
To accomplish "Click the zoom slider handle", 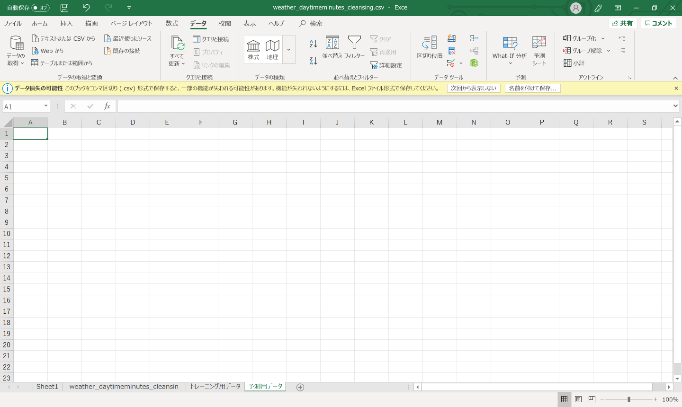I will pyautogui.click(x=629, y=399).
